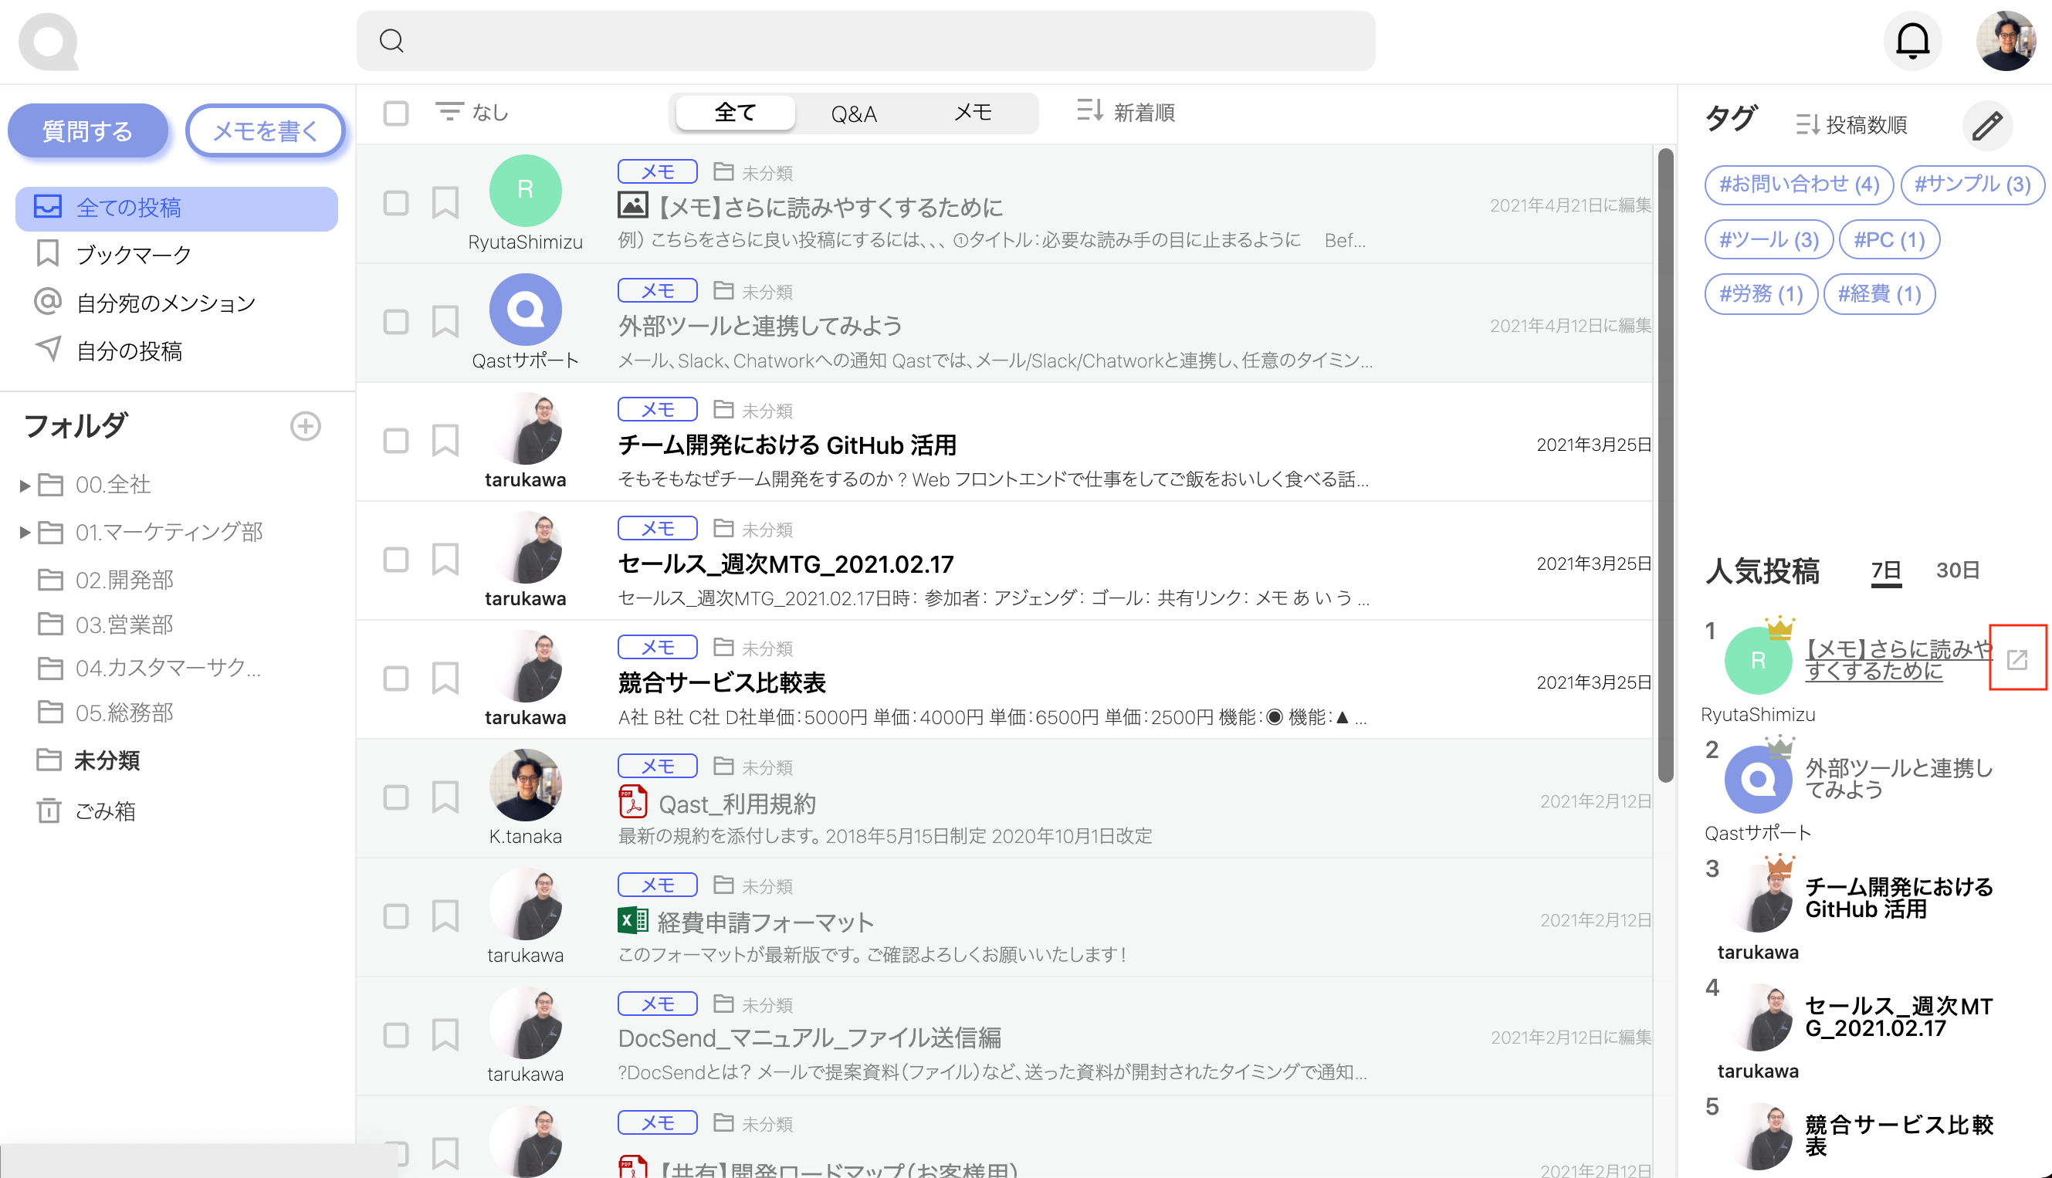Click RyutaShimizu avatar in the post list
The width and height of the screenshot is (2052, 1178).
525,190
